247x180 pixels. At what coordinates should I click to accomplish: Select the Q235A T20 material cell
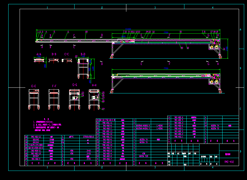143,156
